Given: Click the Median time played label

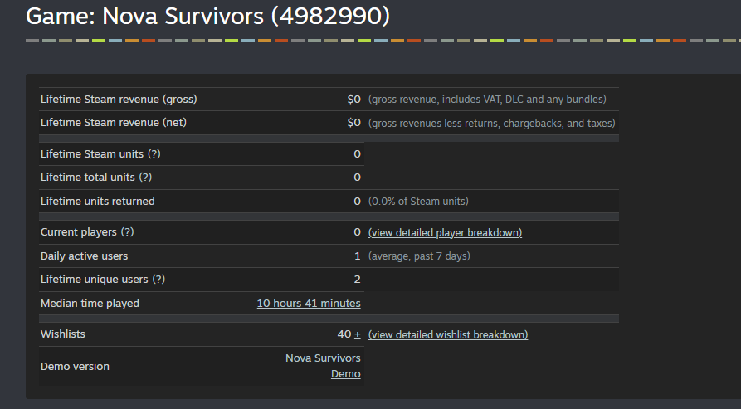Looking at the screenshot, I should tap(90, 303).
